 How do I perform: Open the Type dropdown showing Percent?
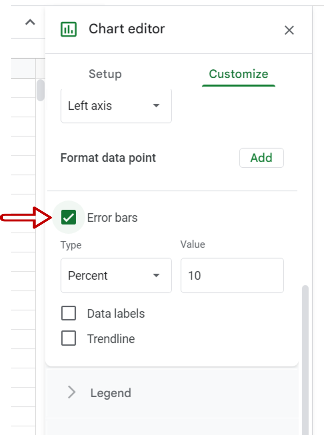pos(116,276)
